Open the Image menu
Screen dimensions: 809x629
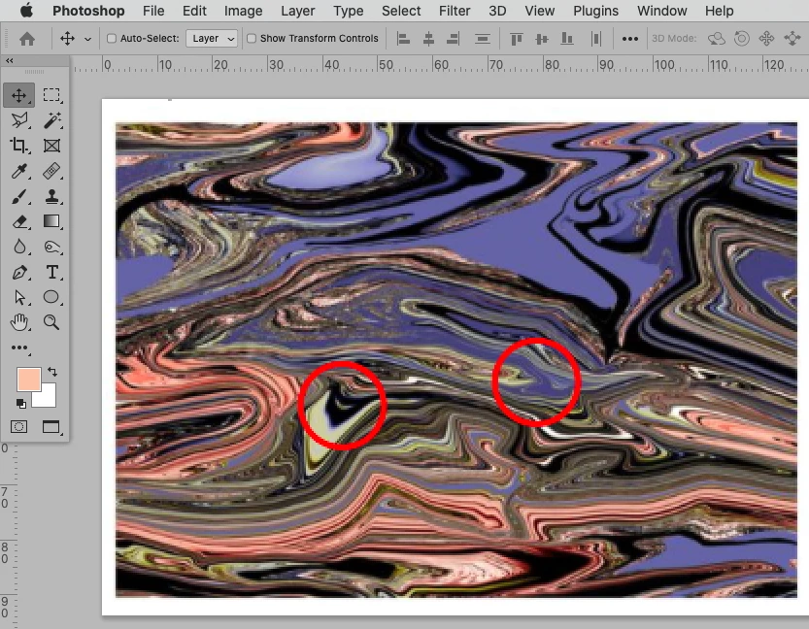click(243, 11)
